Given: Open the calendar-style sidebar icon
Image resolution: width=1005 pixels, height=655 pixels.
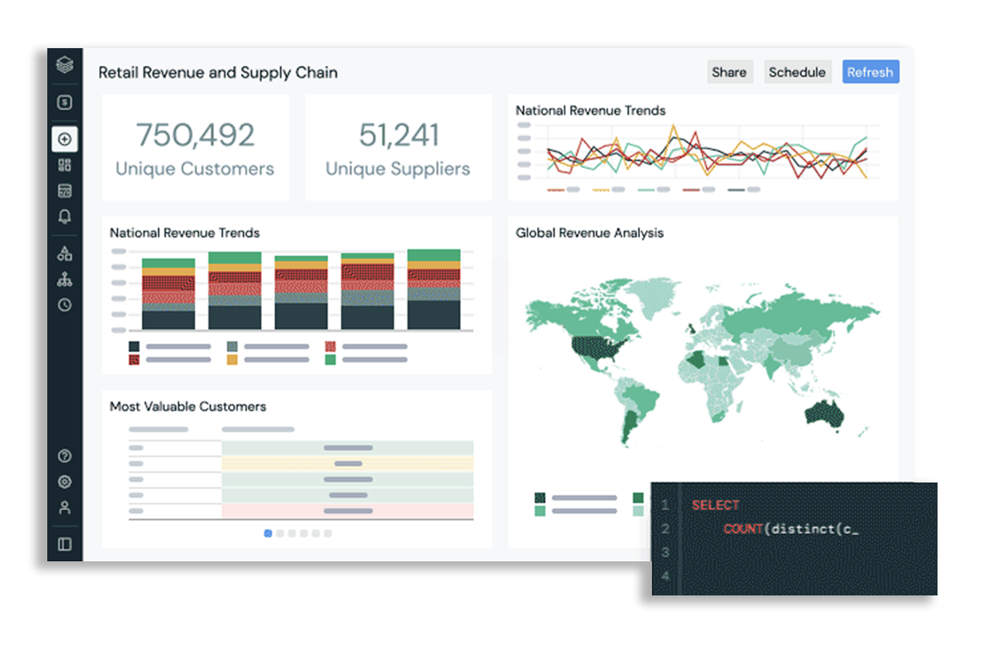Looking at the screenshot, I should tap(65, 191).
